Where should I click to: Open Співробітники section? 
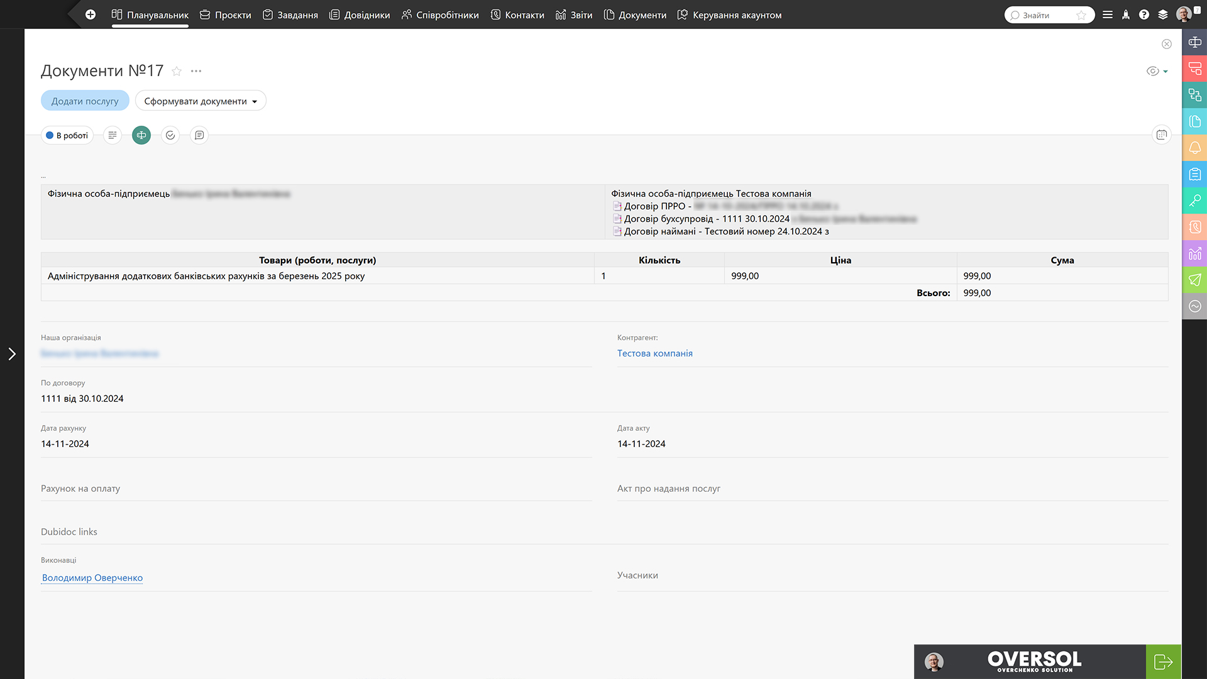[x=440, y=14]
